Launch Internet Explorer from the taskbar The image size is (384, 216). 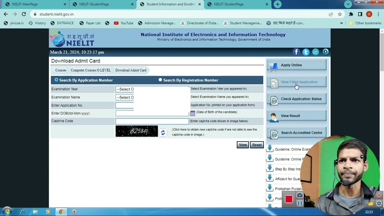22,212
